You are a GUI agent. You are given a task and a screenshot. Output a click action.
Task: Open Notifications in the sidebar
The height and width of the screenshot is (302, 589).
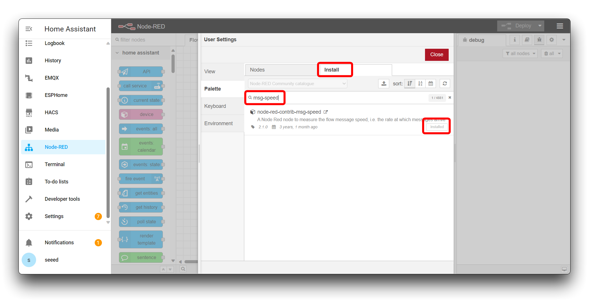(x=63, y=243)
